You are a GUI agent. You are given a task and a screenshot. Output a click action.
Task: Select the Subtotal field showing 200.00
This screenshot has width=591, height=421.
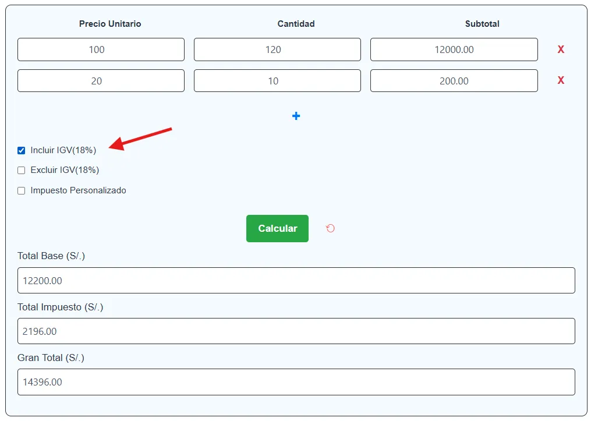[454, 81]
